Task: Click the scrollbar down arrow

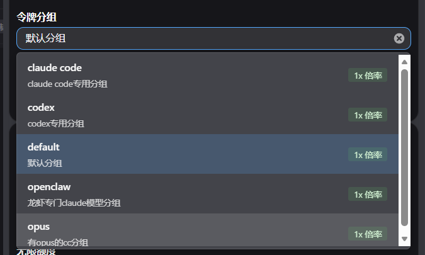Action: pos(404,239)
